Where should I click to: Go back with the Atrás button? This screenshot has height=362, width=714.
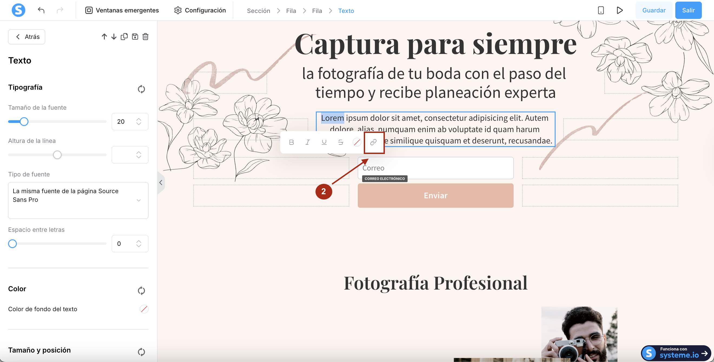pos(27,36)
